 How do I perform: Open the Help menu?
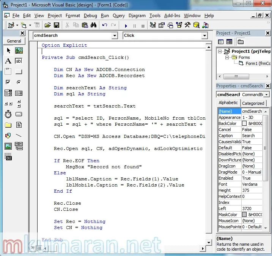click(209, 16)
